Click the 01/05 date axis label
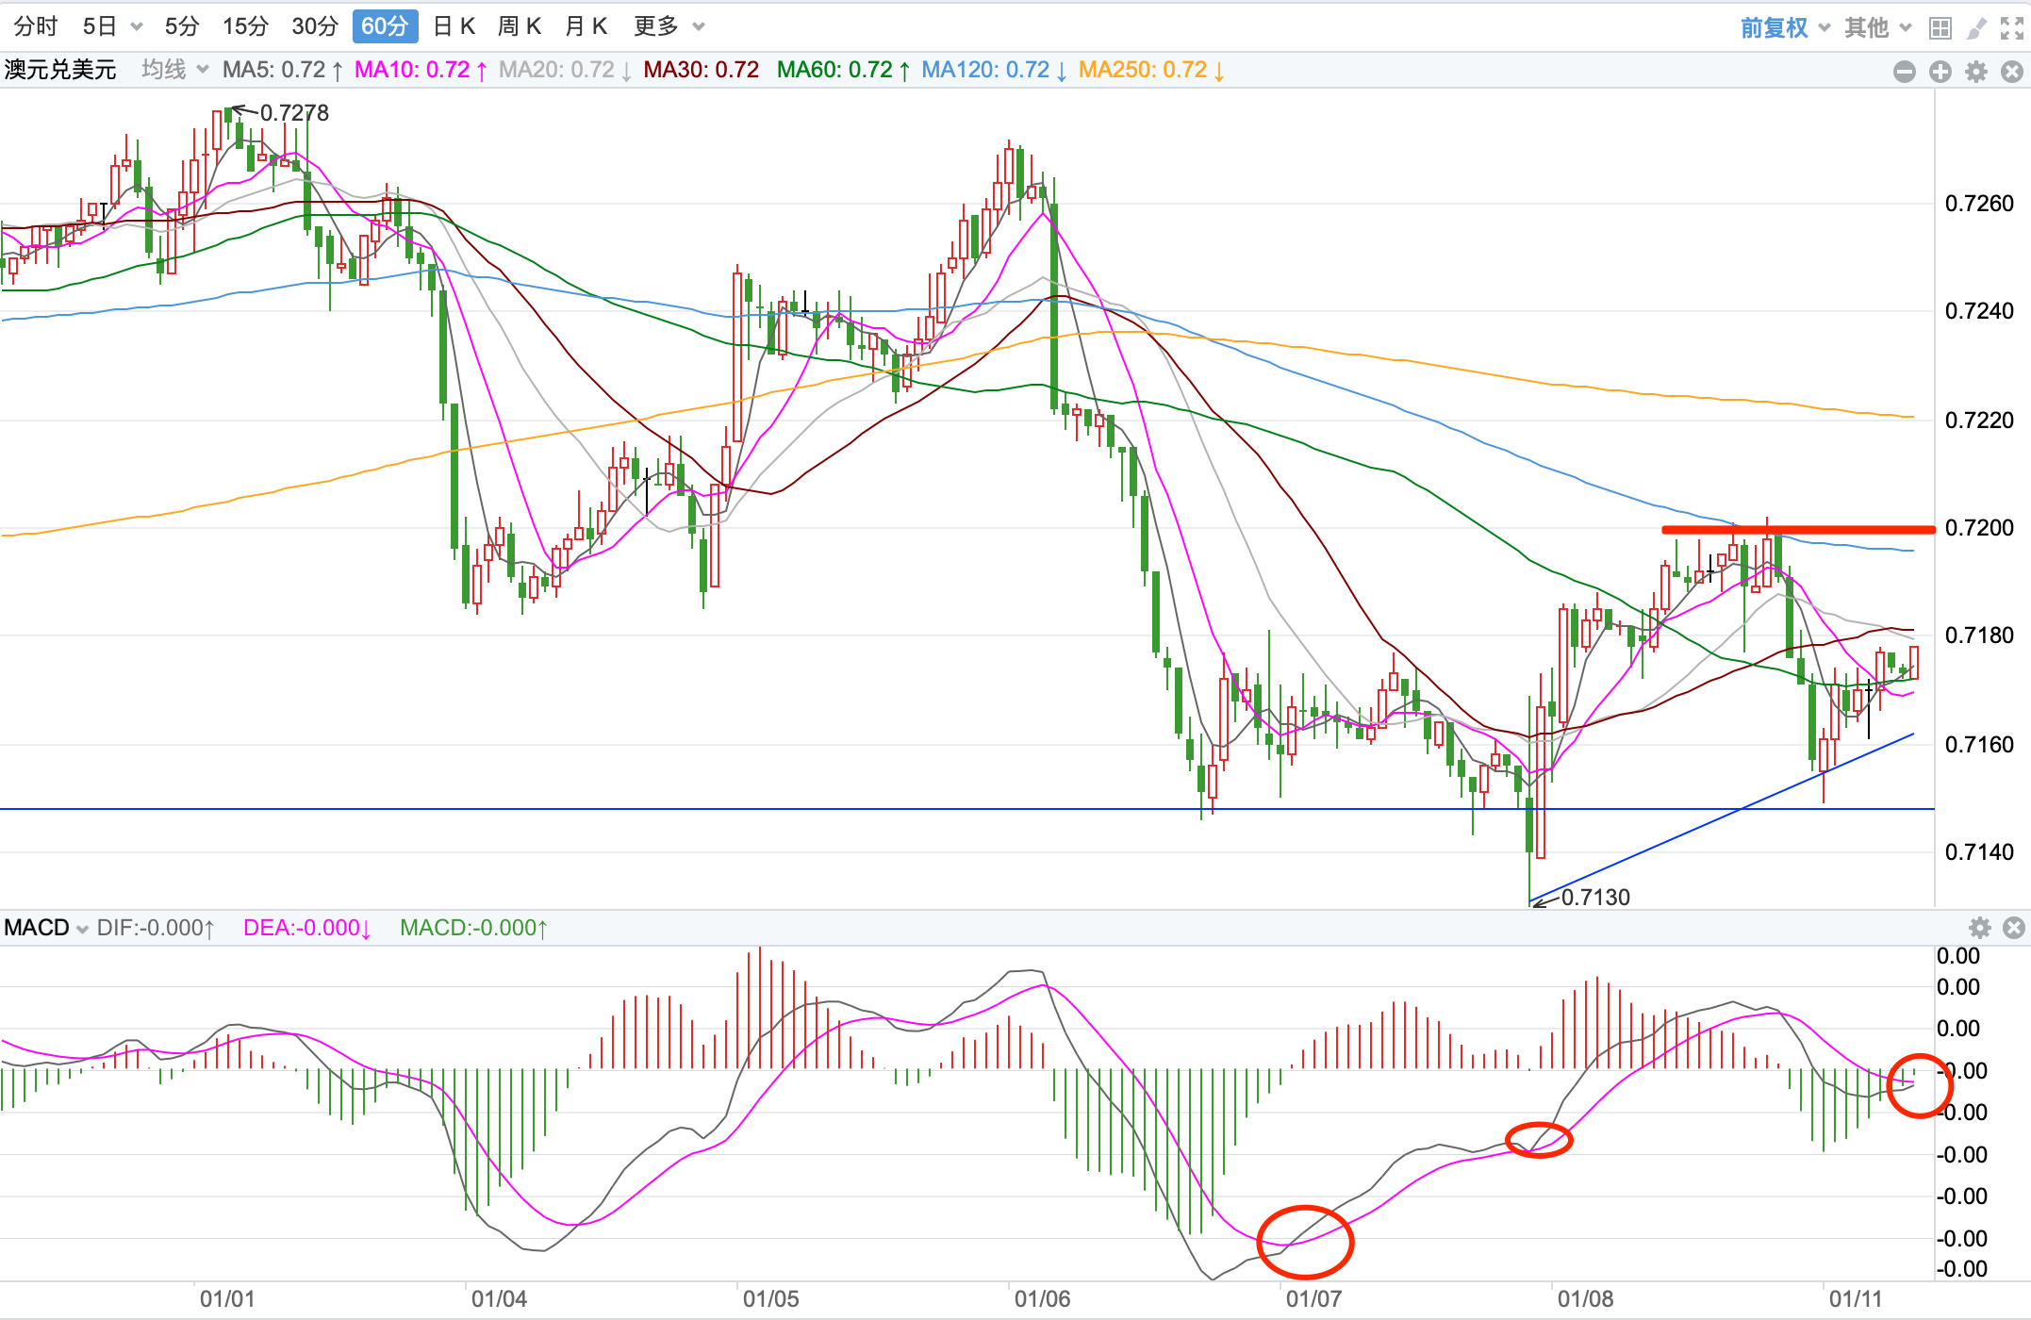 click(770, 1299)
